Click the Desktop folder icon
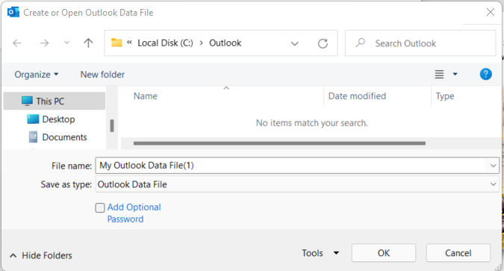The width and height of the screenshot is (504, 271). coord(33,119)
